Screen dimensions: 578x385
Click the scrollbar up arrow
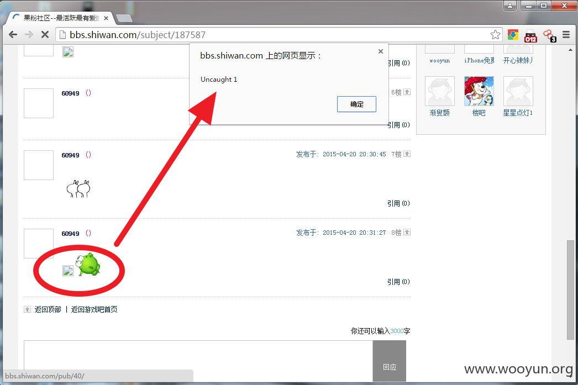tap(570, 50)
